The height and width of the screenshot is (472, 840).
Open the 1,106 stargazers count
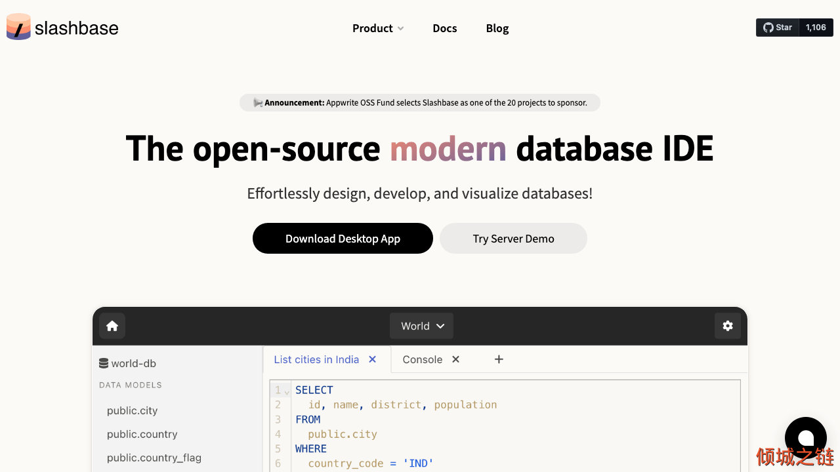click(816, 28)
